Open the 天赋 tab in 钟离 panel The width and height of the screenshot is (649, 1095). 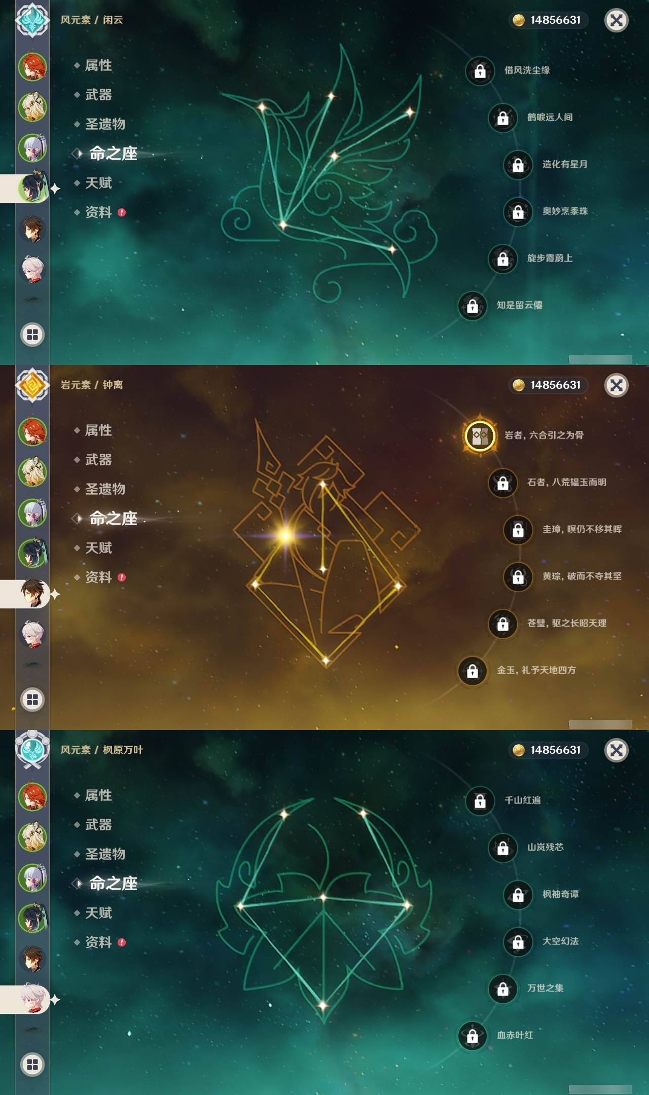click(x=98, y=548)
